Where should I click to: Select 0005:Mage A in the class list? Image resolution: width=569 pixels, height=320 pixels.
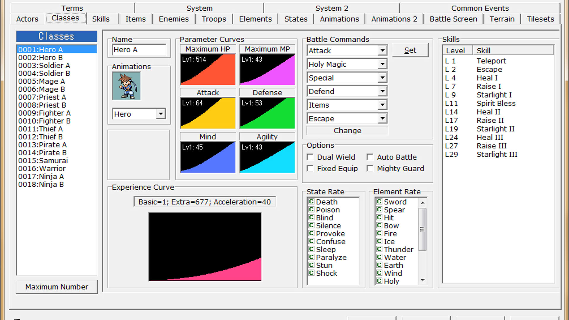57,81
